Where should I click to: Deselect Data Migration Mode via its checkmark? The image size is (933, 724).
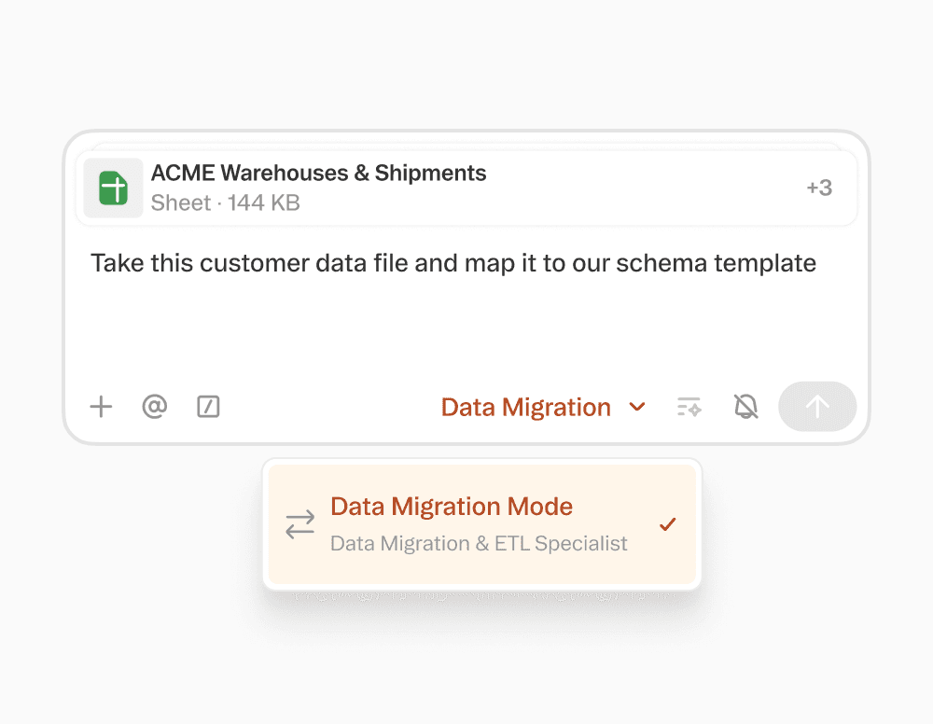pyautogui.click(x=668, y=524)
